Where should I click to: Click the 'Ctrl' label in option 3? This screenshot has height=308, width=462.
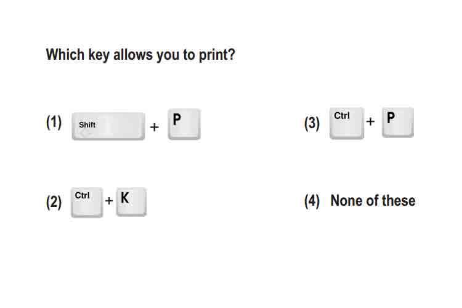point(342,116)
